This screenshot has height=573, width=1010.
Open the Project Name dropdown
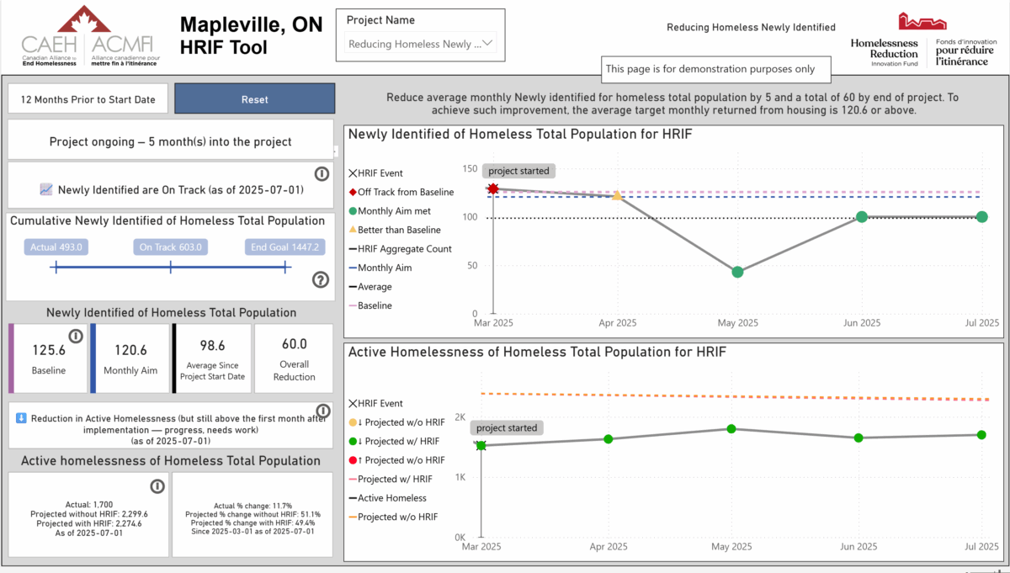(x=421, y=44)
